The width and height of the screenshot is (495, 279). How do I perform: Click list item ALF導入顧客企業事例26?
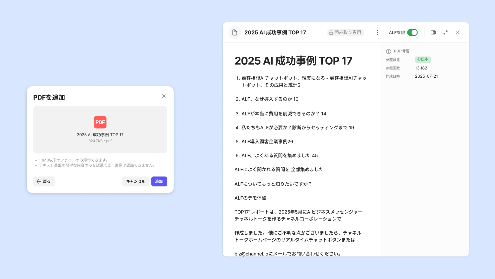(264, 141)
